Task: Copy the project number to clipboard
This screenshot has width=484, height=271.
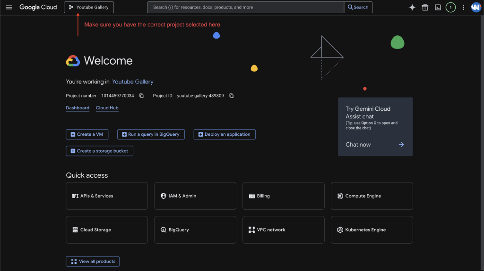Action: [141, 96]
